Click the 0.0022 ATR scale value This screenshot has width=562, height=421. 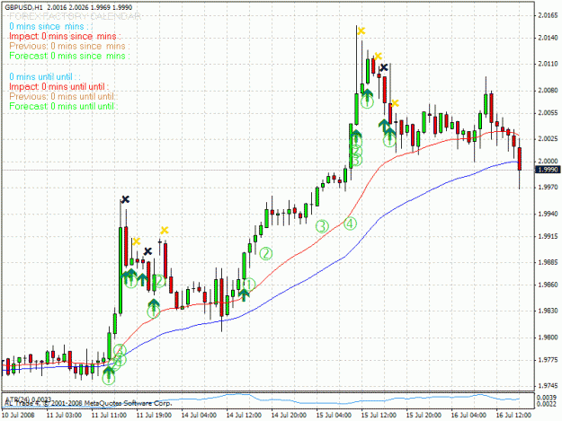tap(547, 404)
